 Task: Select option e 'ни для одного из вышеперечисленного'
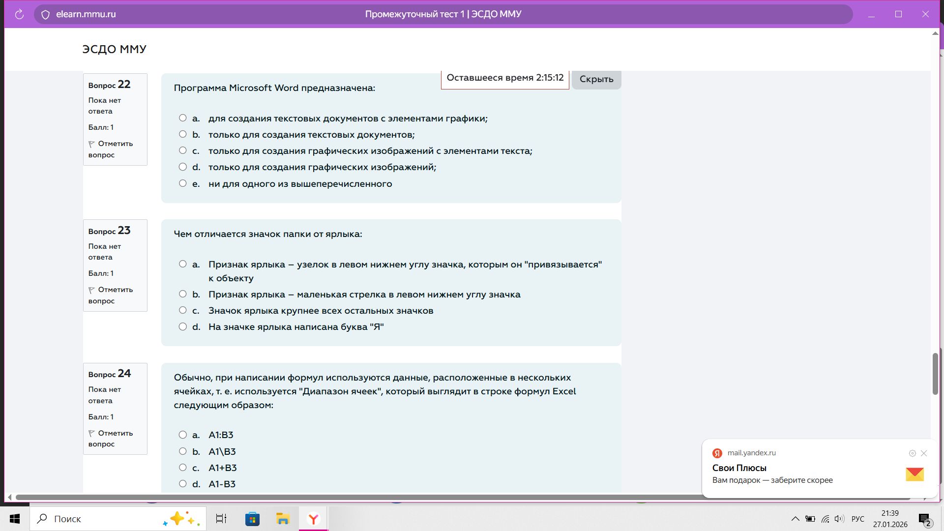[x=183, y=183]
